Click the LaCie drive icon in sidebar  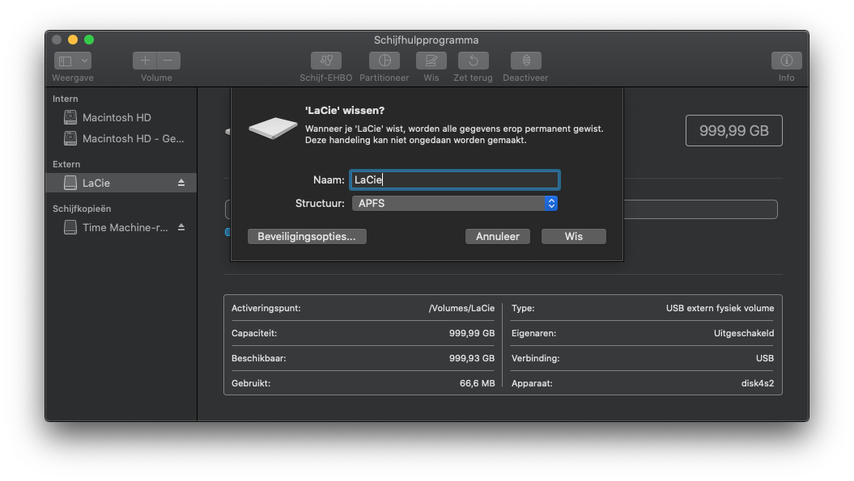(x=70, y=183)
